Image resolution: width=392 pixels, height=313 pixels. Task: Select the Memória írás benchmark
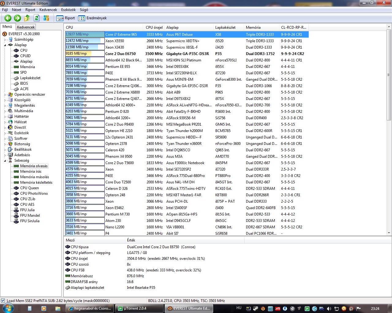click(x=31, y=171)
